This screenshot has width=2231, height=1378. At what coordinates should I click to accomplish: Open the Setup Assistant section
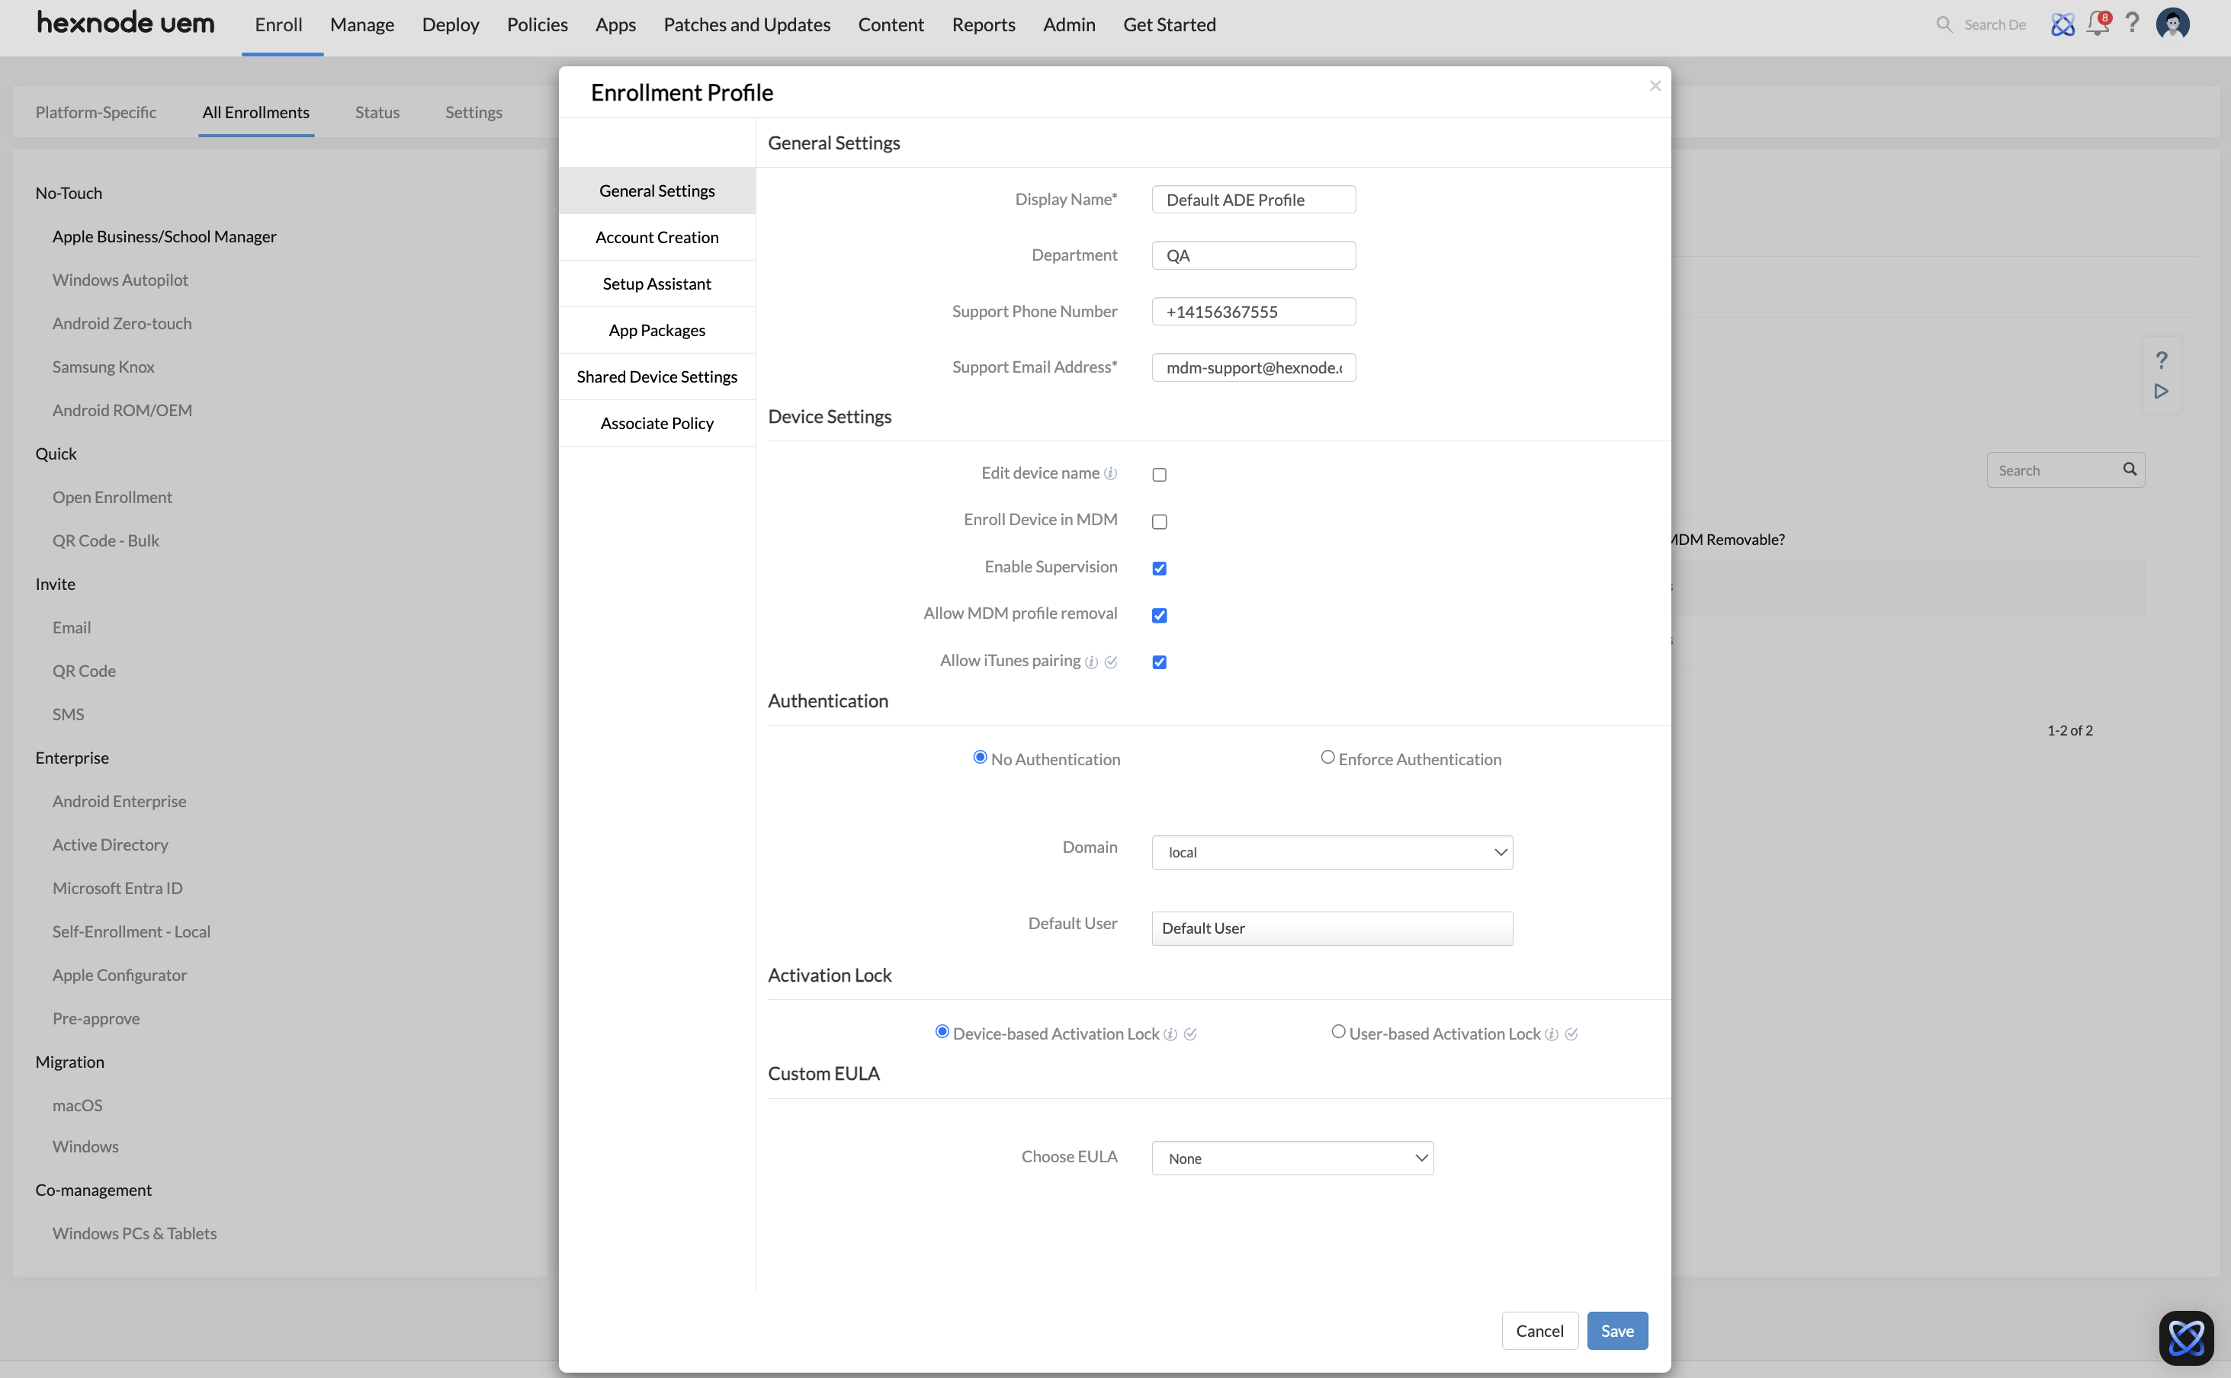pyautogui.click(x=656, y=284)
